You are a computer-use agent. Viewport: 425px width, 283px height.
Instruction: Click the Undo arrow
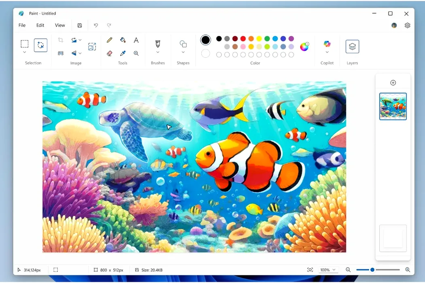point(96,25)
